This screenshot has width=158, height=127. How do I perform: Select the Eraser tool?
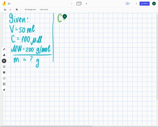4,55
